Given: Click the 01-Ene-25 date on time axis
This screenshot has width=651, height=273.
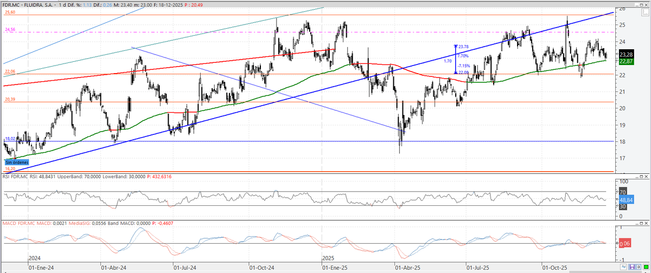Looking at the screenshot, I should (334, 268).
